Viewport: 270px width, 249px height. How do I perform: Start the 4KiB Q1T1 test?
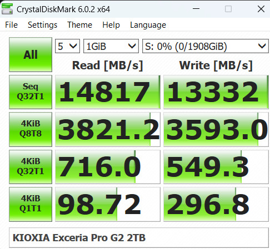[31, 204]
